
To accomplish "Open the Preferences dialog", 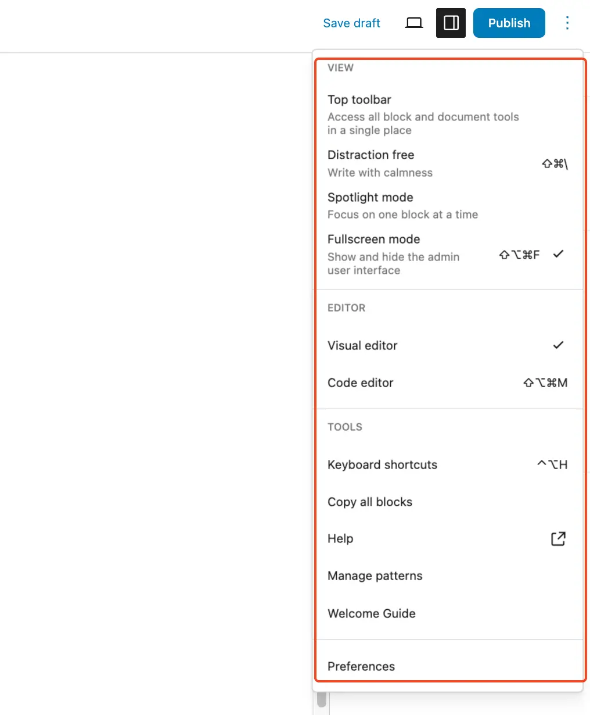I will [361, 666].
